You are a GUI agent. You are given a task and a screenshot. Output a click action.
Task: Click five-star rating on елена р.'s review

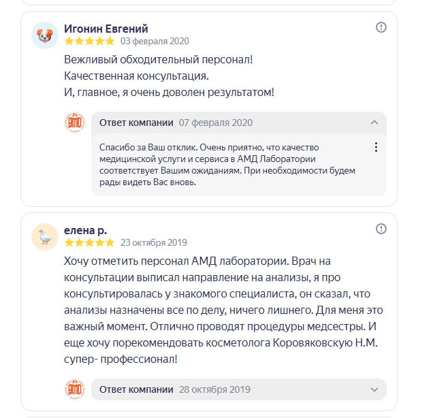pos(89,242)
